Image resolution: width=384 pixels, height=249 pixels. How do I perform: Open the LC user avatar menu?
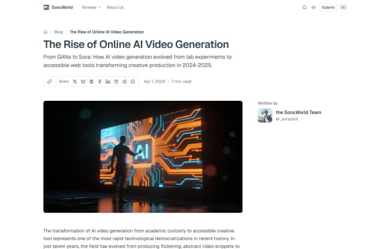point(343,7)
